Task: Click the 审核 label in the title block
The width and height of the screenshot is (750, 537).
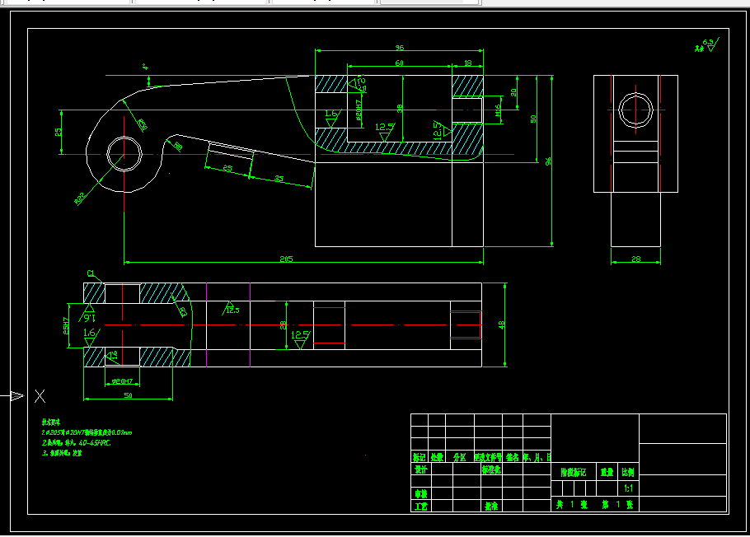Action: coord(421,493)
